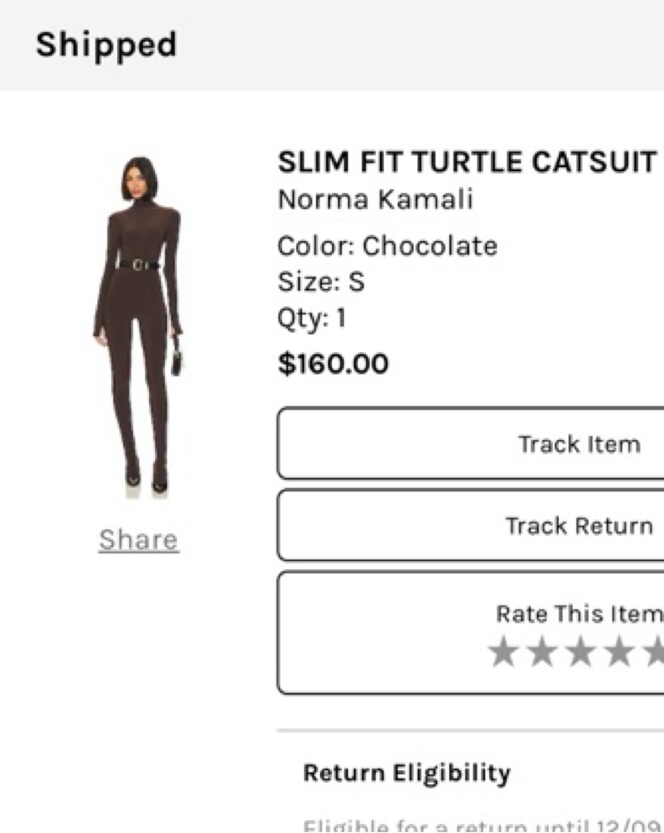Rate the item four stars
The width and height of the screenshot is (664, 833).
619,652
